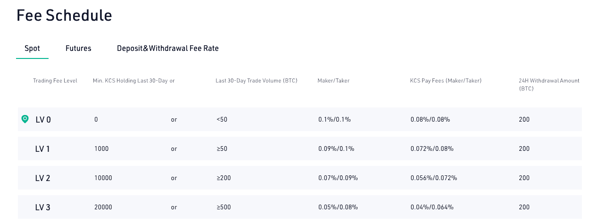This screenshot has width=590, height=223.
Task: Click the 0.05%/0.08% maker/taker value for LV 3
Action: [338, 207]
